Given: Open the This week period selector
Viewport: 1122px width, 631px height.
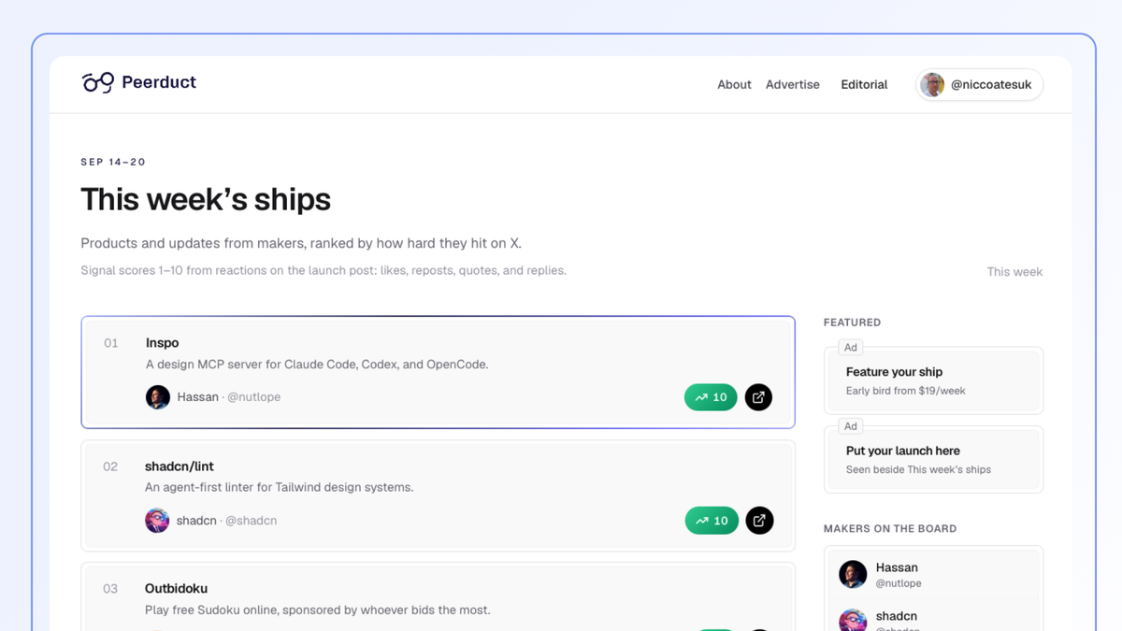Looking at the screenshot, I should (x=1014, y=272).
